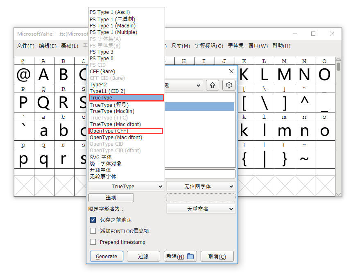The image size is (353, 275).
Task: Click the Generate button
Action: coord(106,256)
